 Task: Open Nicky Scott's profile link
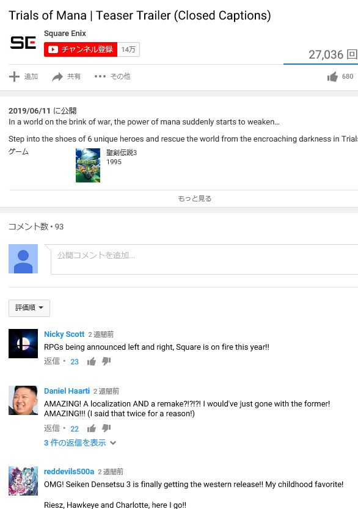point(64,334)
